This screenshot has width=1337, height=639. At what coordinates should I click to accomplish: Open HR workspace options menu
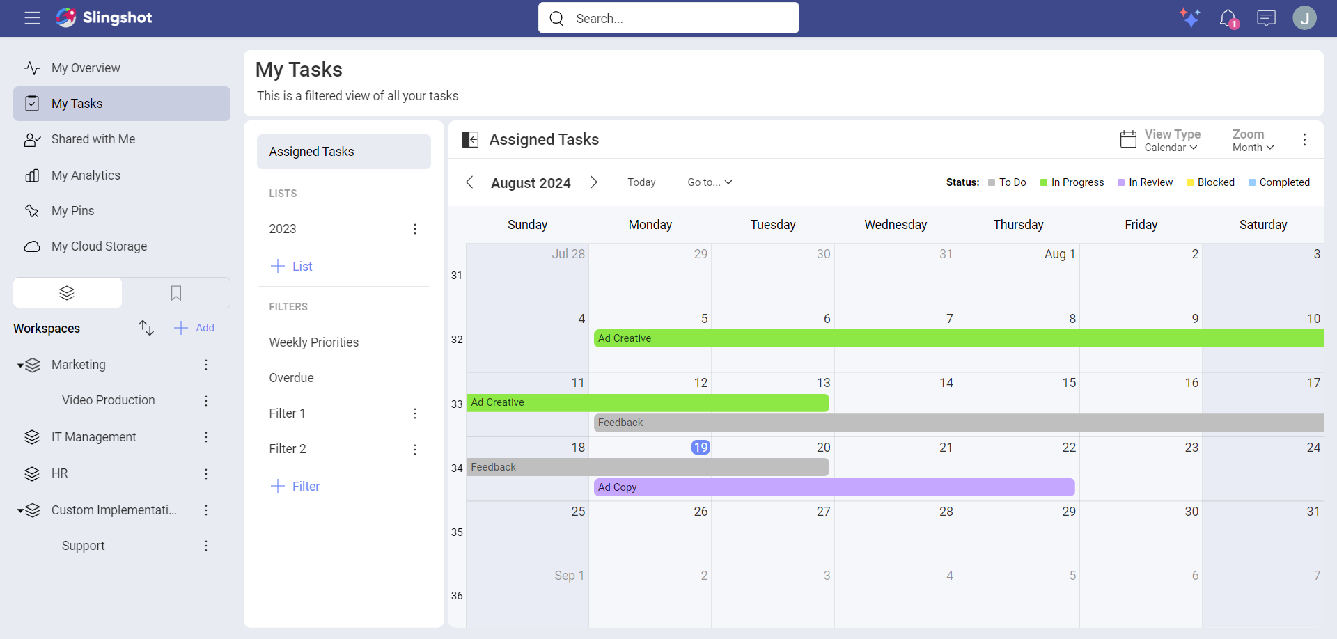pos(206,474)
